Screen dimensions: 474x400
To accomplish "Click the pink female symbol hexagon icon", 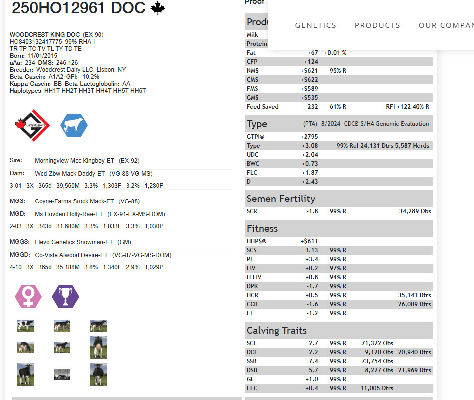I will coord(28,297).
